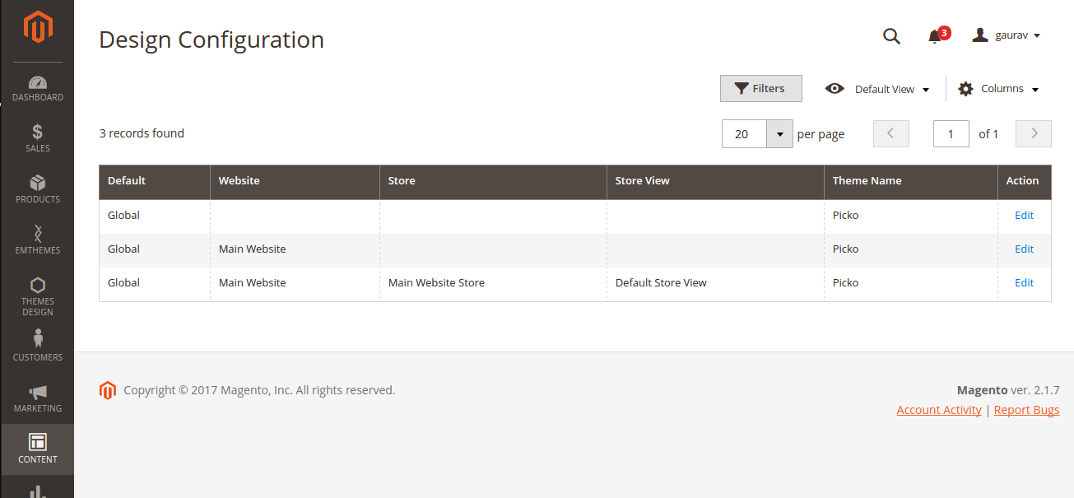Expand the gaurav account dropdown
This screenshot has height=498, width=1074.
(1007, 35)
